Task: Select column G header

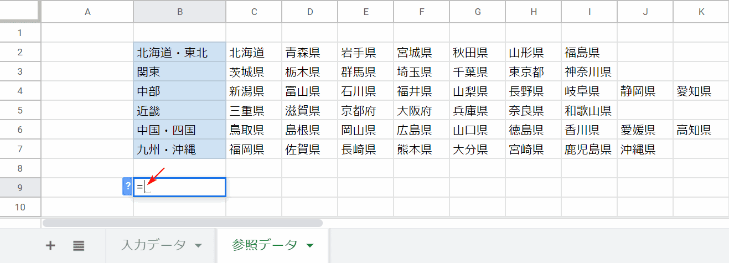Action: point(477,11)
